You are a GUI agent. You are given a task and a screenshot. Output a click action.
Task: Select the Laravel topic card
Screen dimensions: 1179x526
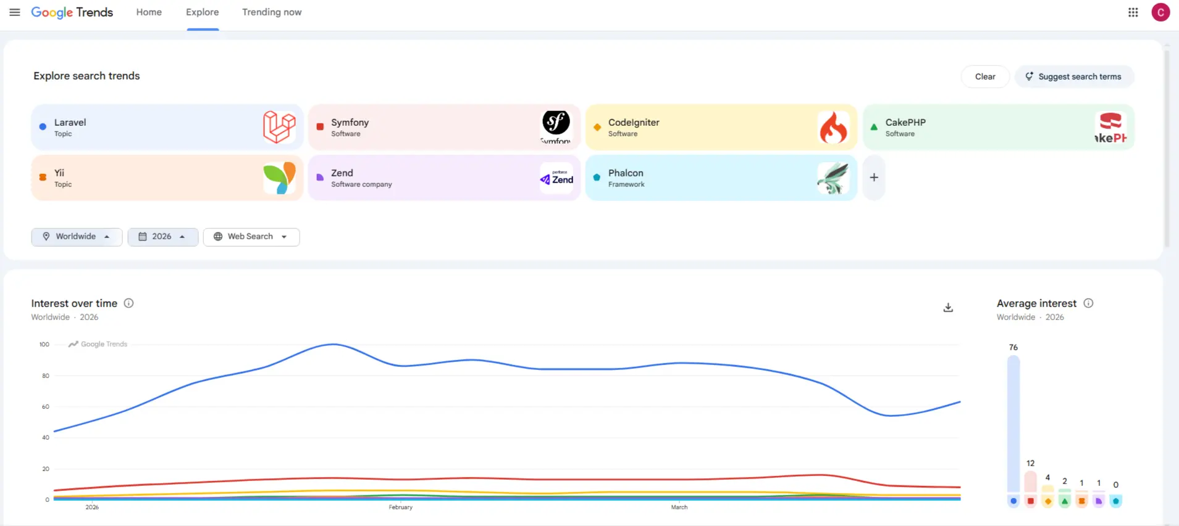click(167, 127)
